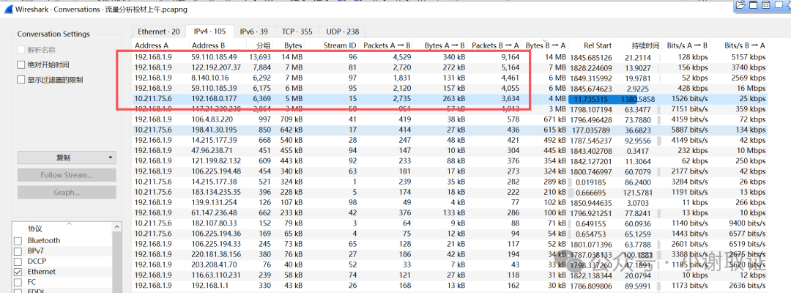
Task: Sort by Packets B → A column header
Action: (495, 45)
